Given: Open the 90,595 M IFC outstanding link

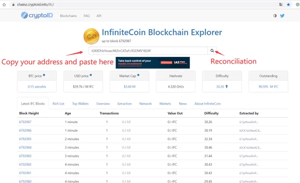Looking at the screenshot, I should 268,86.
